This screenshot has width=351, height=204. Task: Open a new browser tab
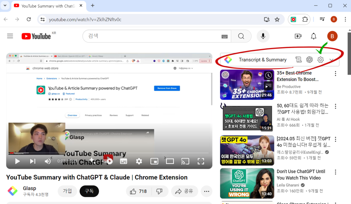[93, 6]
